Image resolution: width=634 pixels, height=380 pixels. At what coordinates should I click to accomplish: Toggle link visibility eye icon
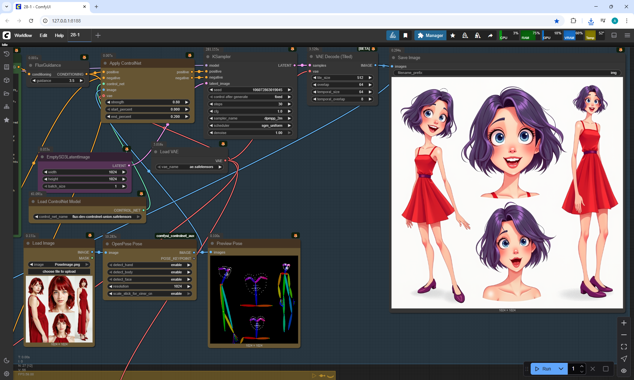coord(624,371)
